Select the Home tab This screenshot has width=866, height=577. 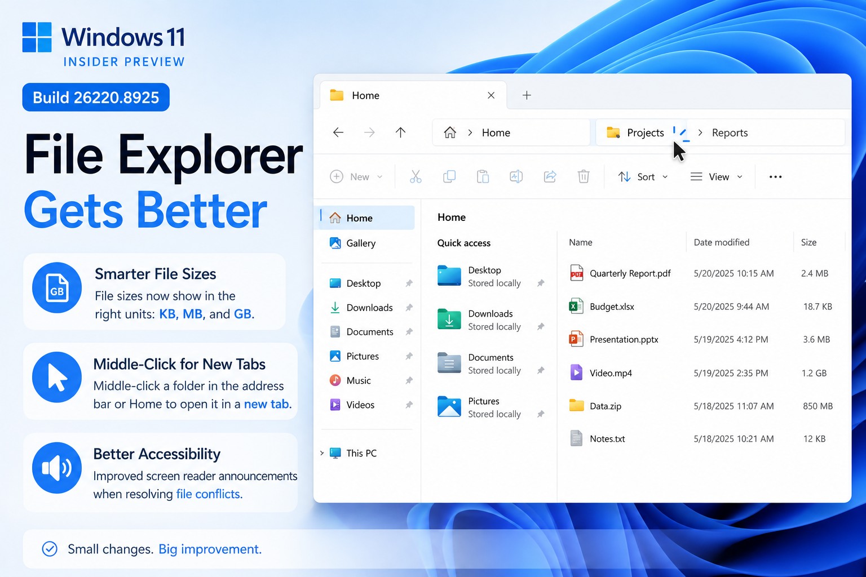coord(413,95)
